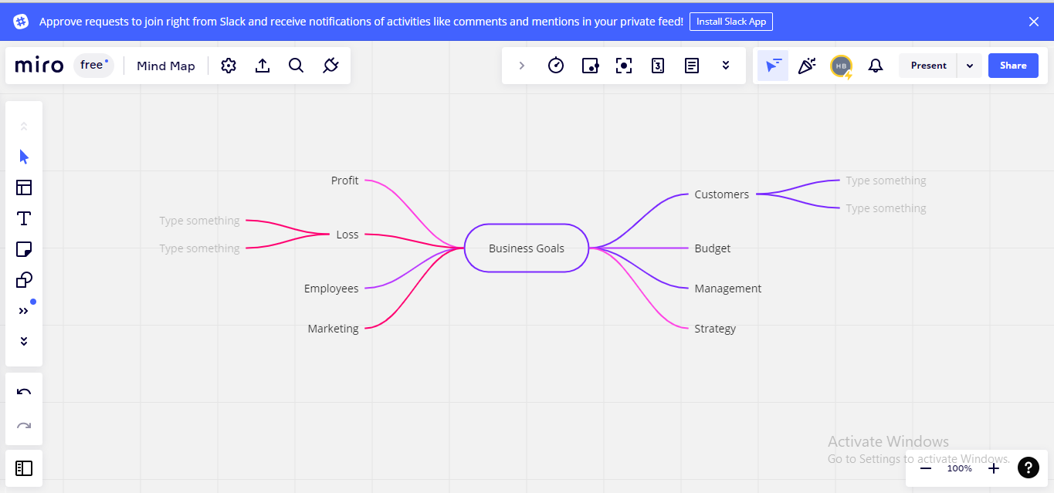
Task: Select the Text tool
Action: click(23, 218)
